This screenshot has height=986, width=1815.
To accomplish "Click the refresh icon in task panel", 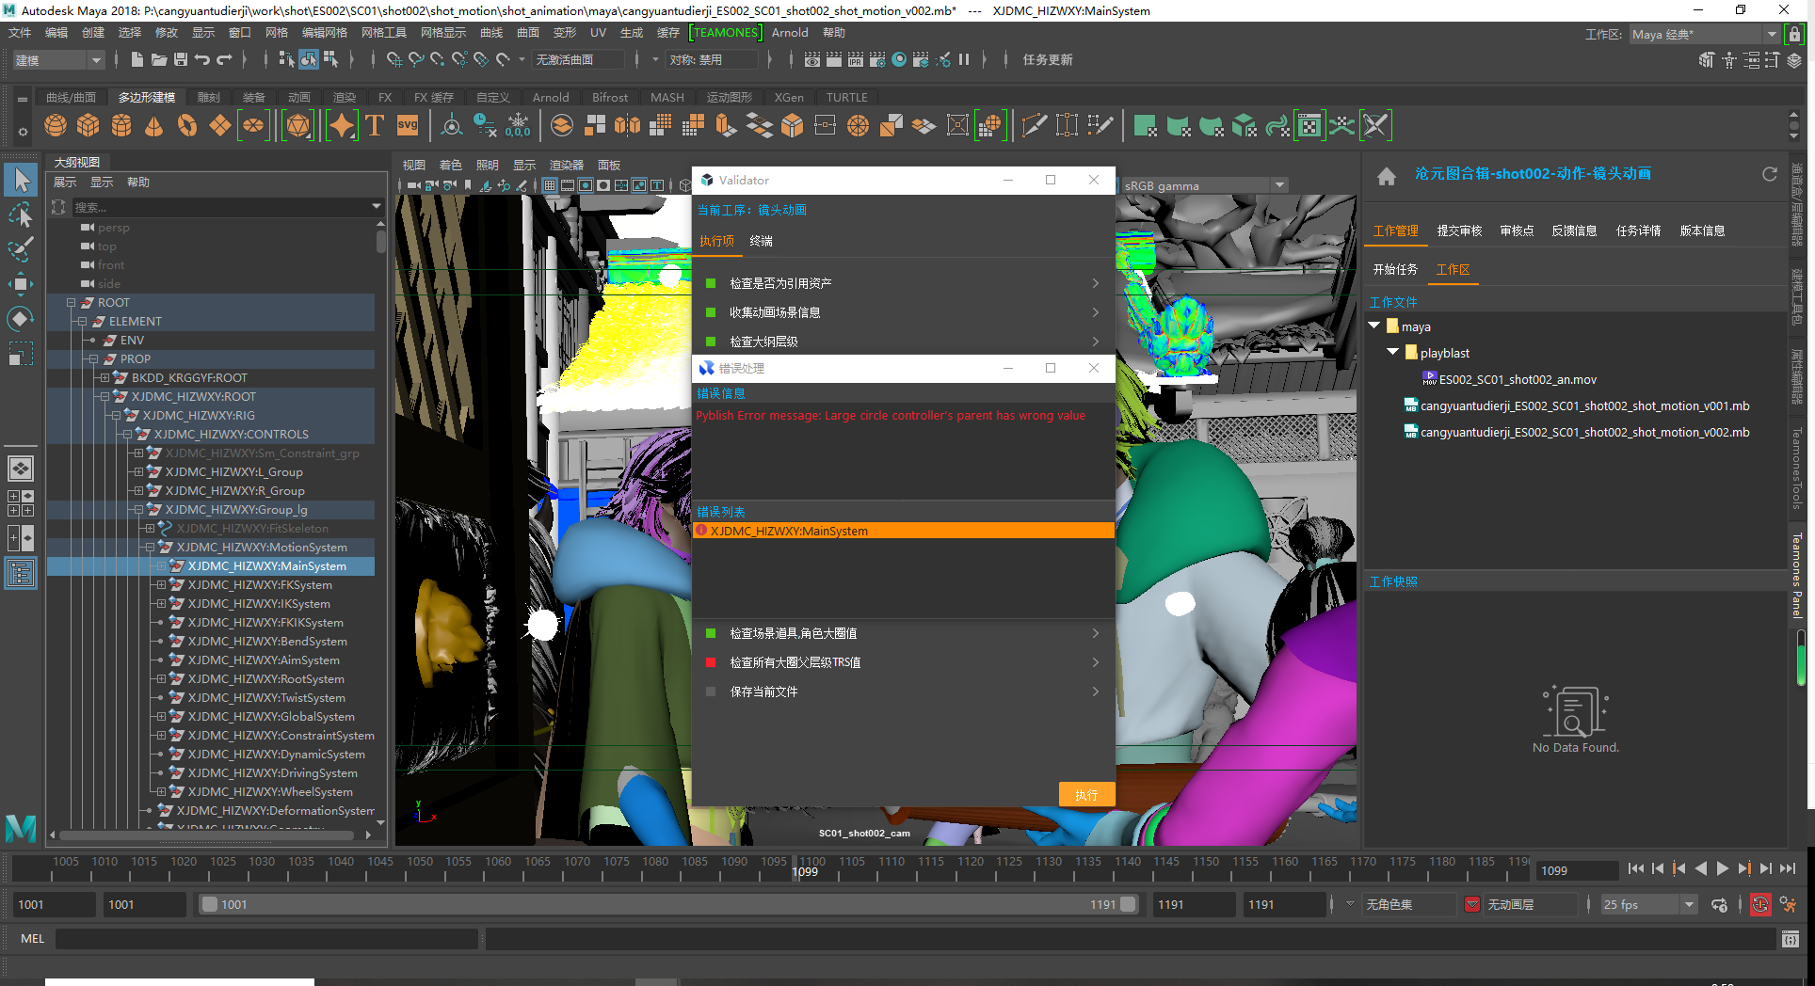I will [1769, 174].
